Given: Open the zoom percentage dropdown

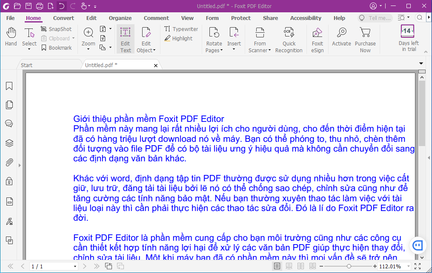Looking at the screenshot, I should click(408, 267).
